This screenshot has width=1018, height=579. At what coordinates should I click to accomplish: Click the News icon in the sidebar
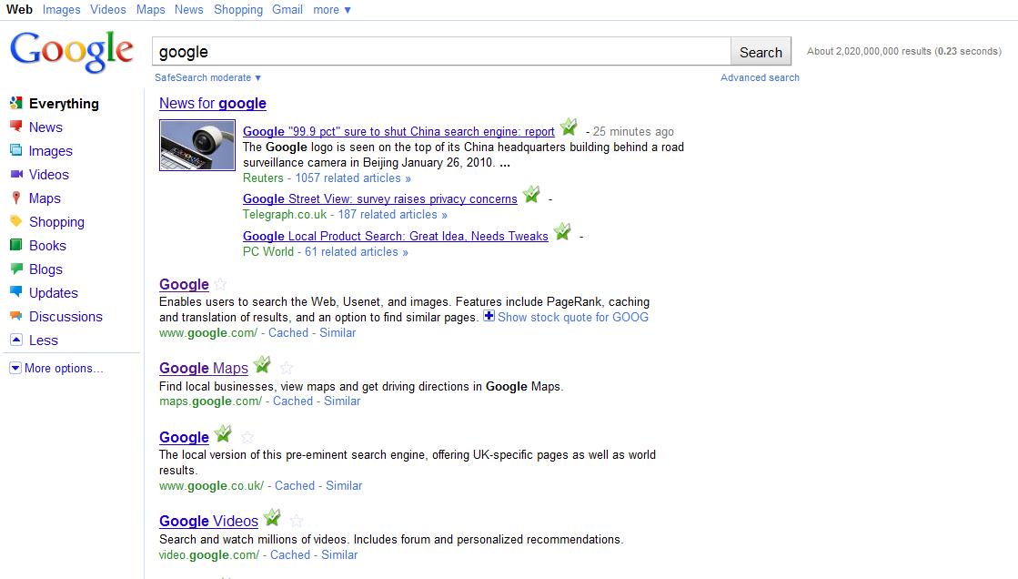(x=16, y=126)
